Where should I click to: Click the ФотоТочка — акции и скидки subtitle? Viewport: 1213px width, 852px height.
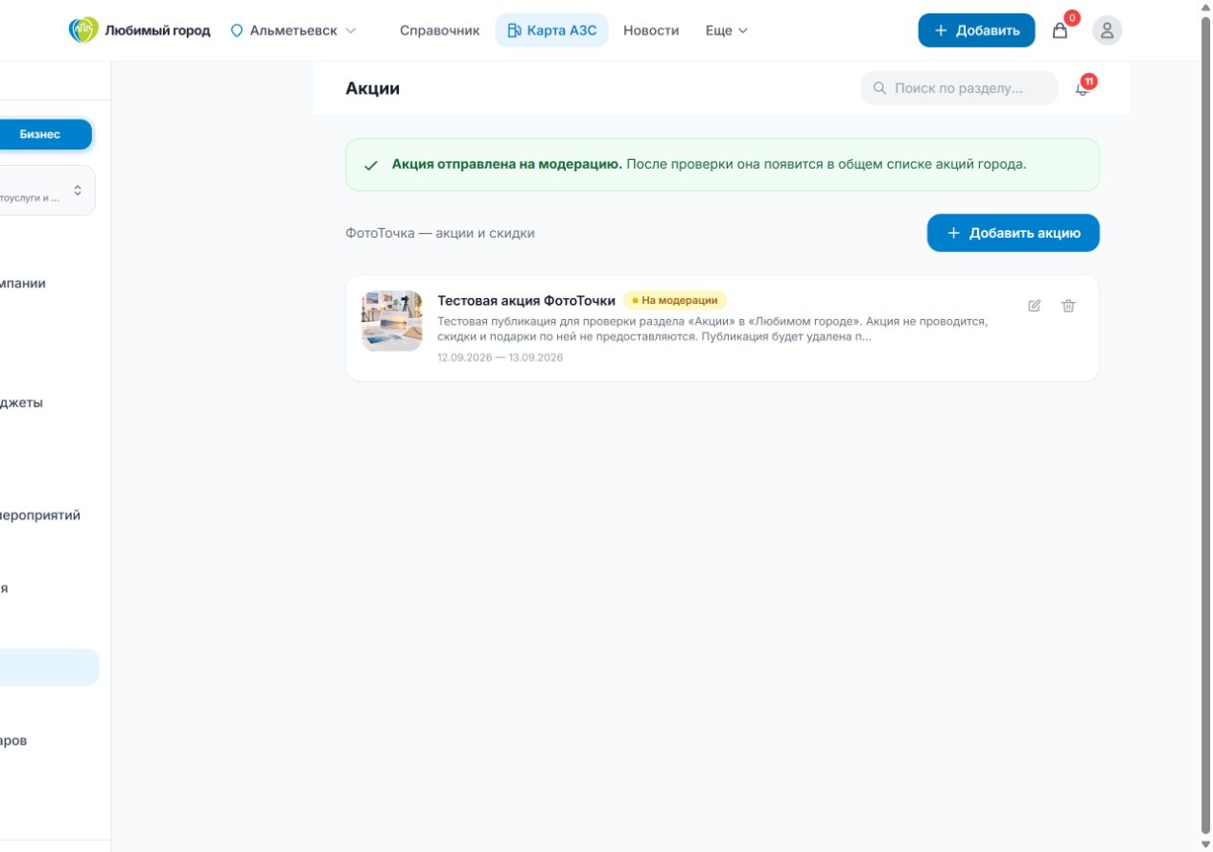pos(440,233)
